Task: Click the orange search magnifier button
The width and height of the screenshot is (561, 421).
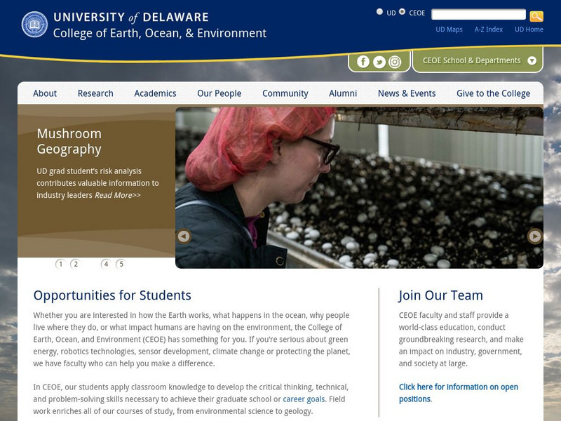Action: click(536, 16)
